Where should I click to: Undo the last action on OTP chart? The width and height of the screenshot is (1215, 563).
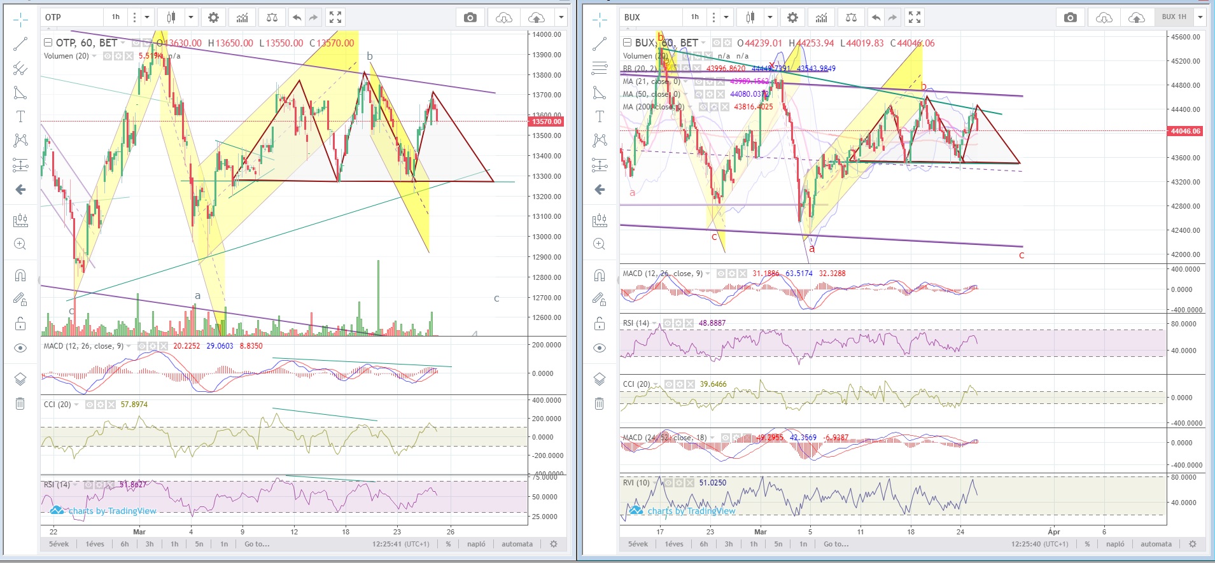(297, 17)
